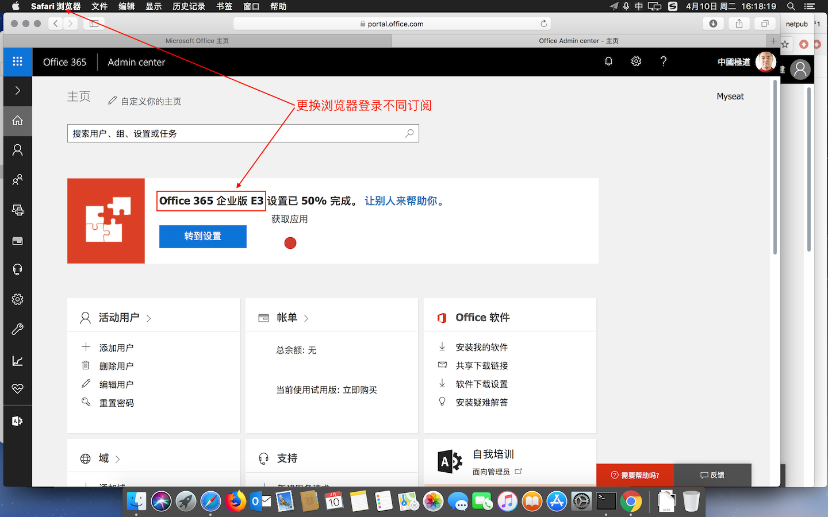Viewport: 828px width, 517px height.
Task: Open the Groups section in sidebar
Action: click(x=17, y=180)
